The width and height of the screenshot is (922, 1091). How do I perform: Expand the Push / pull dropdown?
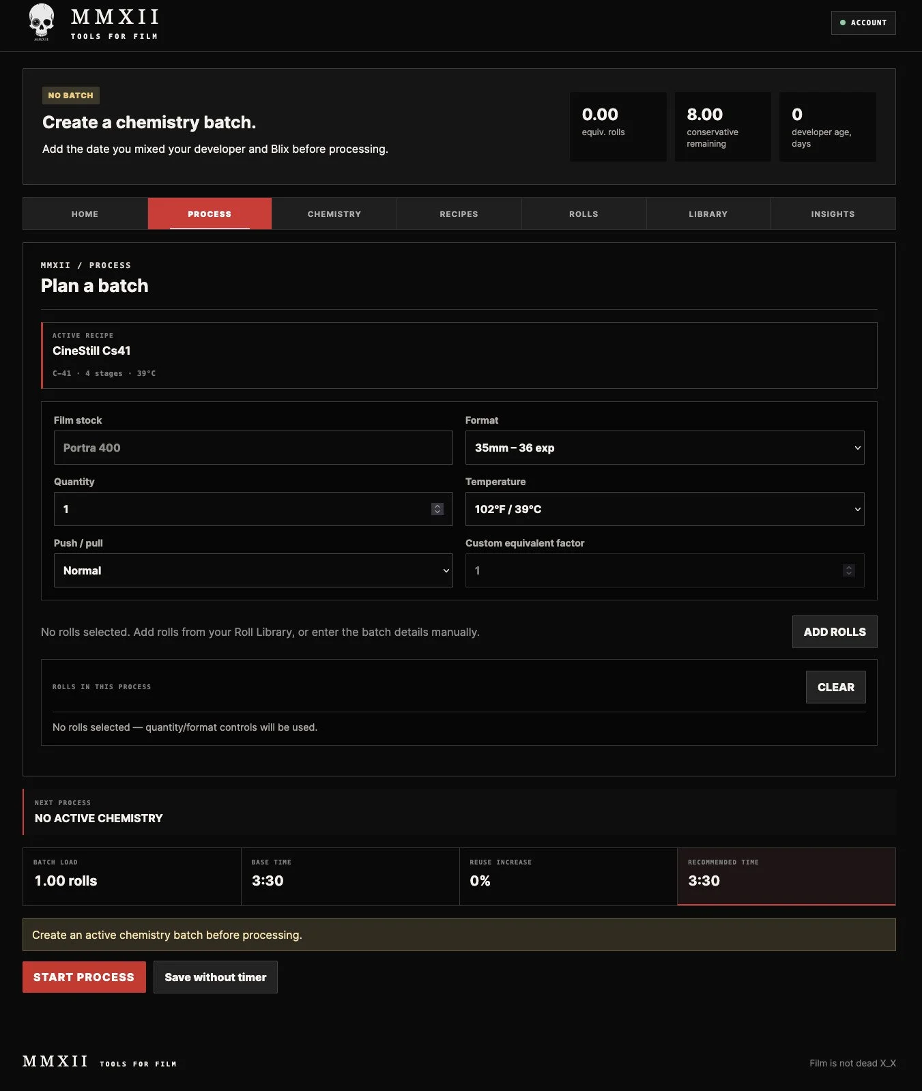tap(253, 570)
